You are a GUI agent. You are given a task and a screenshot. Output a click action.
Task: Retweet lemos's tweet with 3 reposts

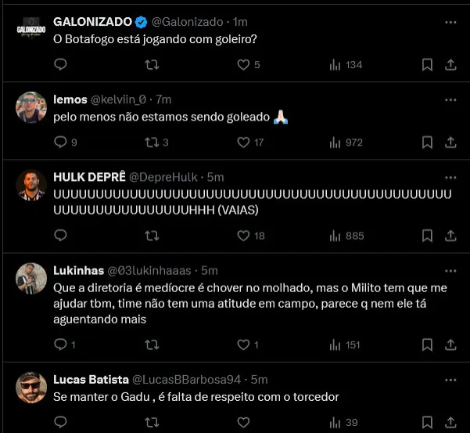152,143
